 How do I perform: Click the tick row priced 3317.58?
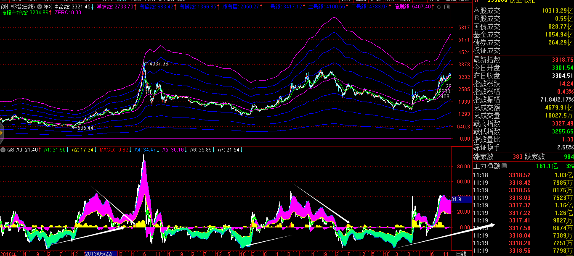point(523,228)
